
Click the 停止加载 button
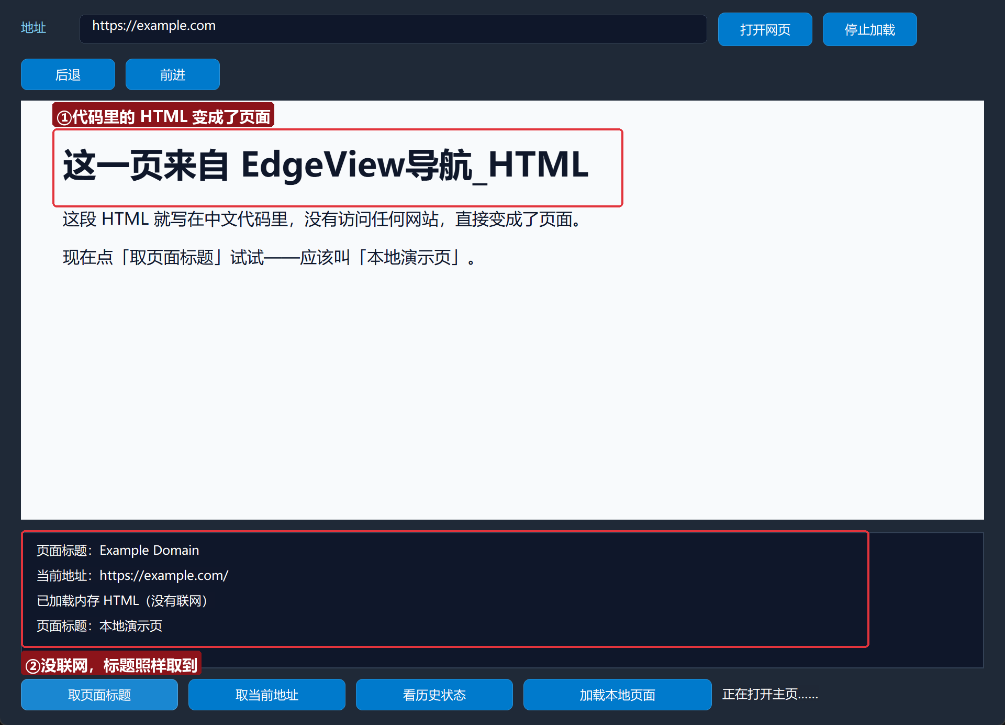click(869, 29)
